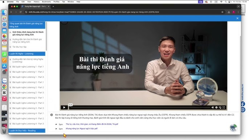Open a new tab with the plus button
The height and width of the screenshot is (140, 249).
[x=53, y=7]
